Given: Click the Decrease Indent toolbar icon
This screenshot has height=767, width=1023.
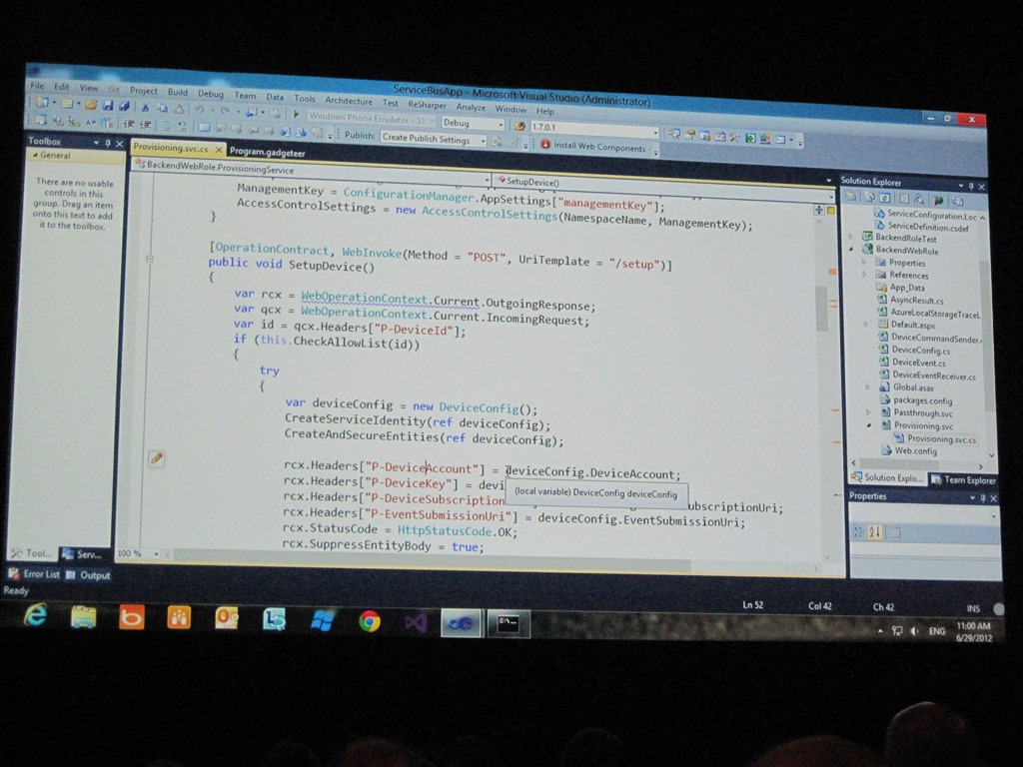Looking at the screenshot, I should coord(129,123).
